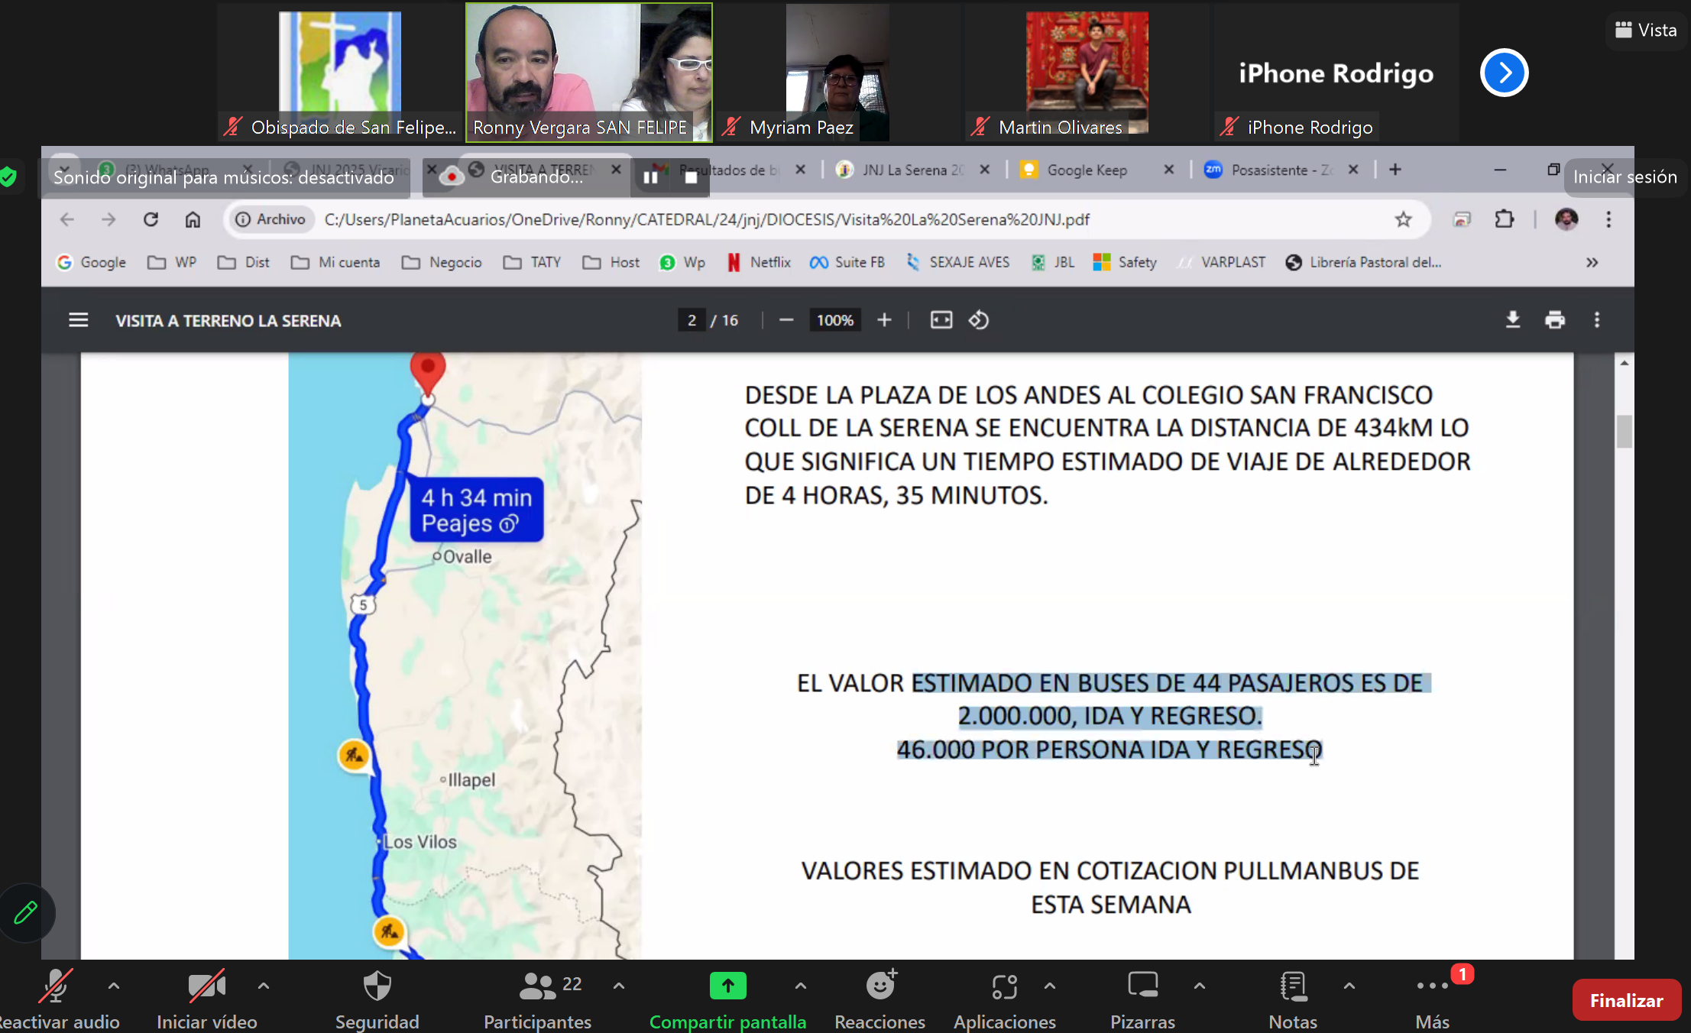Screen dimensions: 1691x1033
Task: Stop the Zoom recording
Action: pyautogui.click(x=691, y=177)
